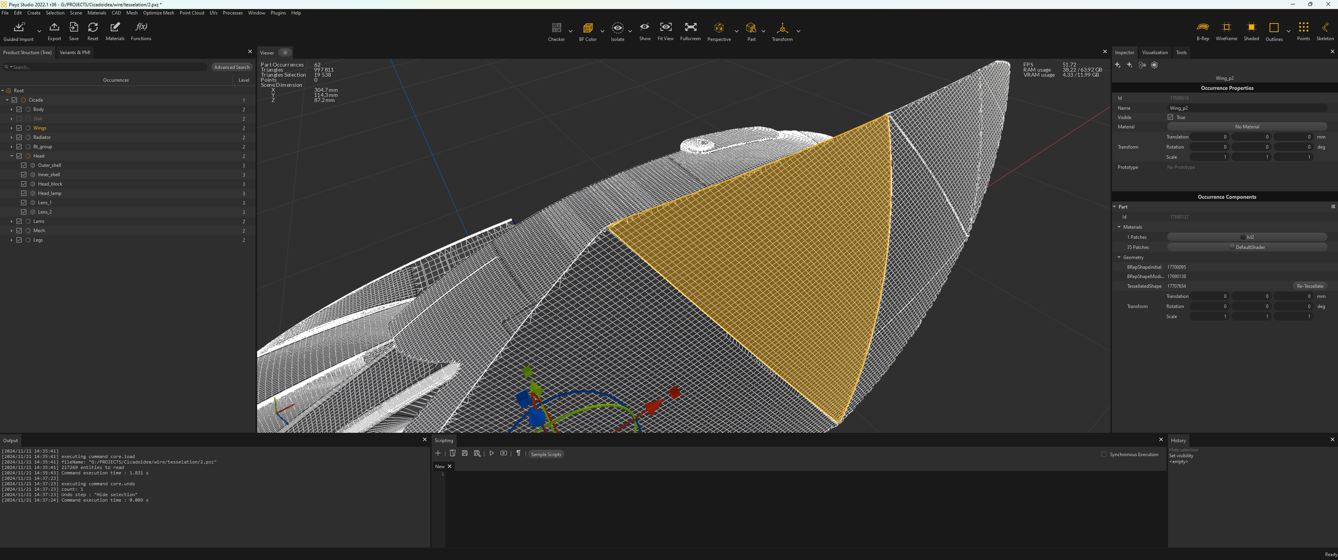This screenshot has height=560, width=1338.
Task: Click the Guided Import icon
Action: pos(19,28)
